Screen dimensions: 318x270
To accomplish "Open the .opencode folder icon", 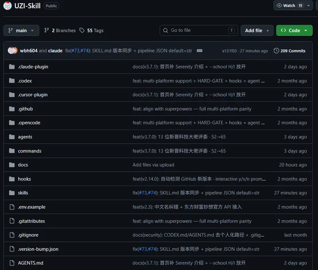I will 12,123.
